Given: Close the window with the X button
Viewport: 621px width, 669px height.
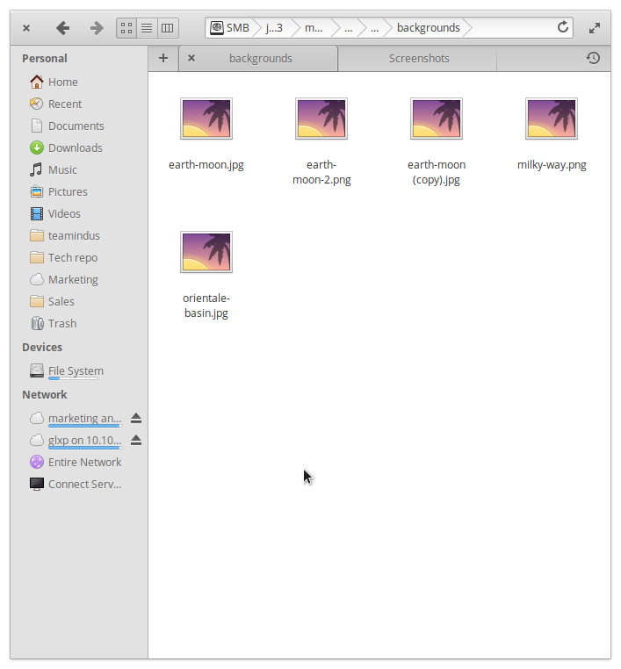Looking at the screenshot, I should point(26,28).
